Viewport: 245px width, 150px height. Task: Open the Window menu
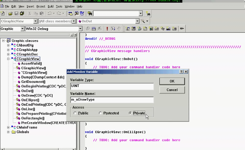click(69, 6)
